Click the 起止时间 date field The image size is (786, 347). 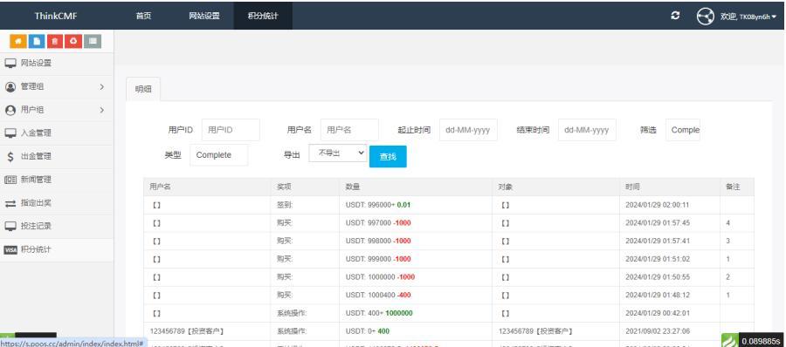(x=468, y=130)
